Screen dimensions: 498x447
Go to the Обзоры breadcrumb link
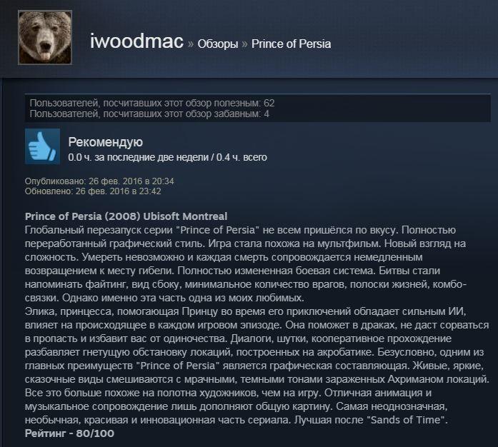[x=217, y=44]
